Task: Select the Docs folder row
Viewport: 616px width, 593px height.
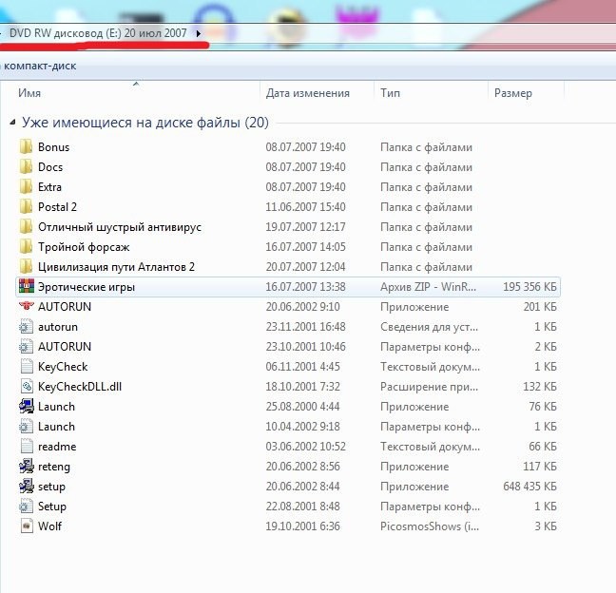Action: 50,167
